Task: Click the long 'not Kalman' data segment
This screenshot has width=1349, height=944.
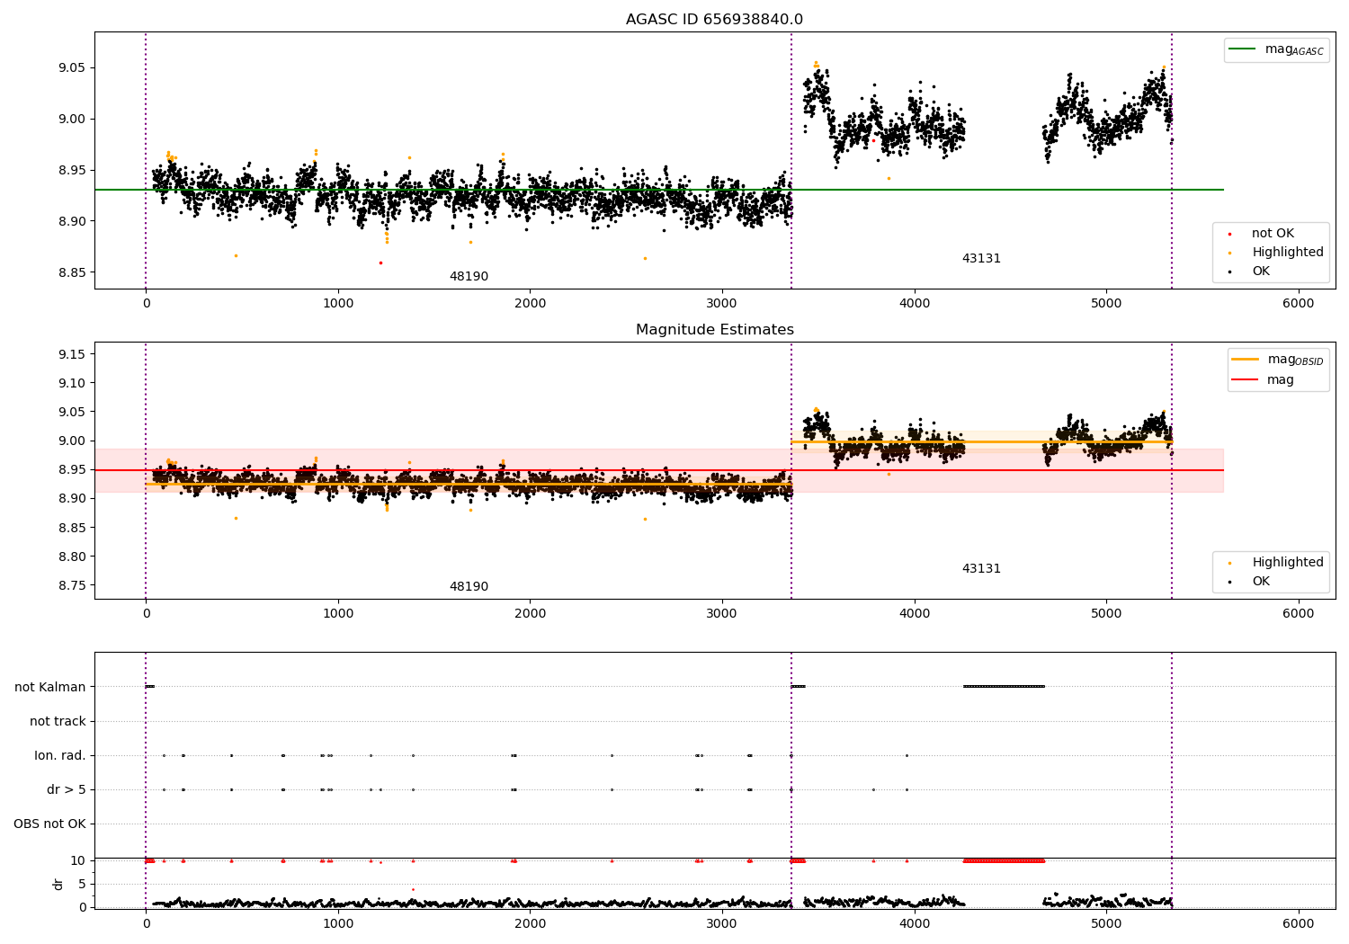Action: click(1004, 687)
